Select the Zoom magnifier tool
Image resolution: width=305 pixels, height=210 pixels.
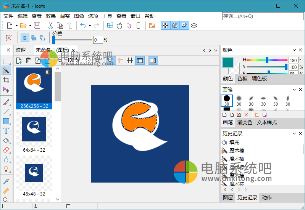6,199
